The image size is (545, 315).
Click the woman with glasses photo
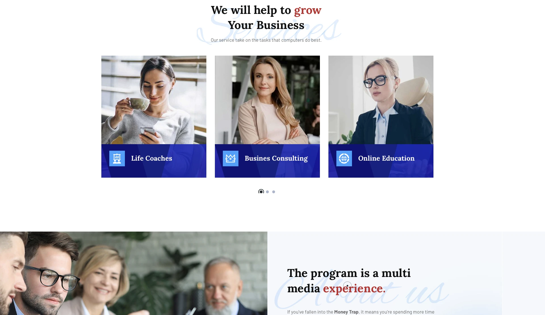pyautogui.click(x=381, y=100)
